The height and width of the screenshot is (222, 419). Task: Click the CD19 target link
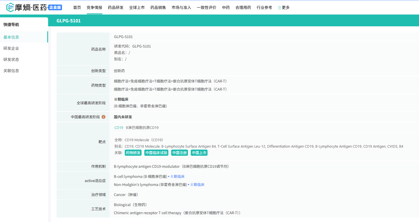click(119, 127)
